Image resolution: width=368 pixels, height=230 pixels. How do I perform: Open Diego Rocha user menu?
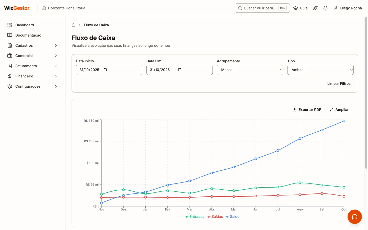pos(348,8)
